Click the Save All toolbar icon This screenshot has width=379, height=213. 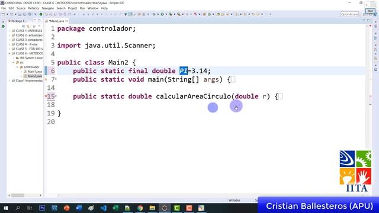click(24, 14)
